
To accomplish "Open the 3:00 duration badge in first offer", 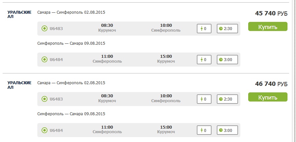I will click(x=227, y=60).
